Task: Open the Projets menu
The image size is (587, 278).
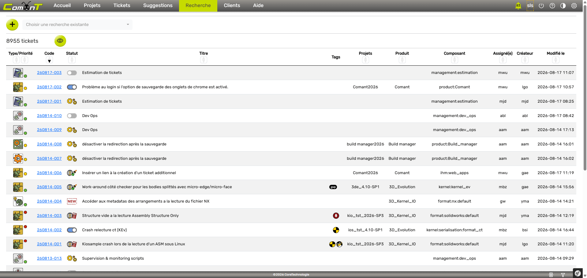Action: point(92,5)
